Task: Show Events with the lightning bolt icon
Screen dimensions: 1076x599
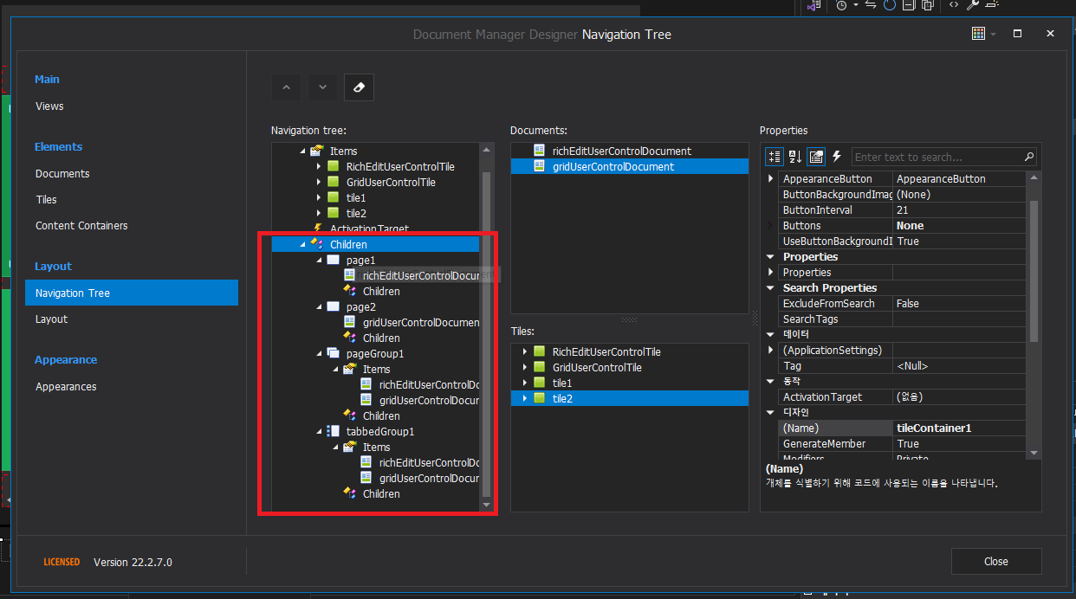Action: click(x=837, y=157)
